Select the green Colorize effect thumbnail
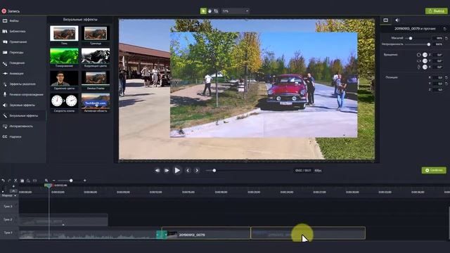The height and width of the screenshot is (253, 450). 64,56
